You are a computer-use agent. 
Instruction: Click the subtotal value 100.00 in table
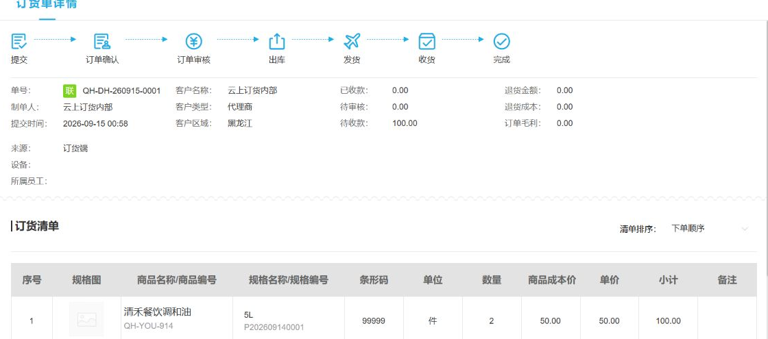point(668,321)
